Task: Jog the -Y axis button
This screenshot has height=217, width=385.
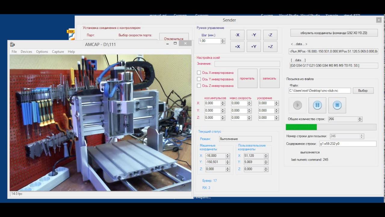Action: point(254,35)
